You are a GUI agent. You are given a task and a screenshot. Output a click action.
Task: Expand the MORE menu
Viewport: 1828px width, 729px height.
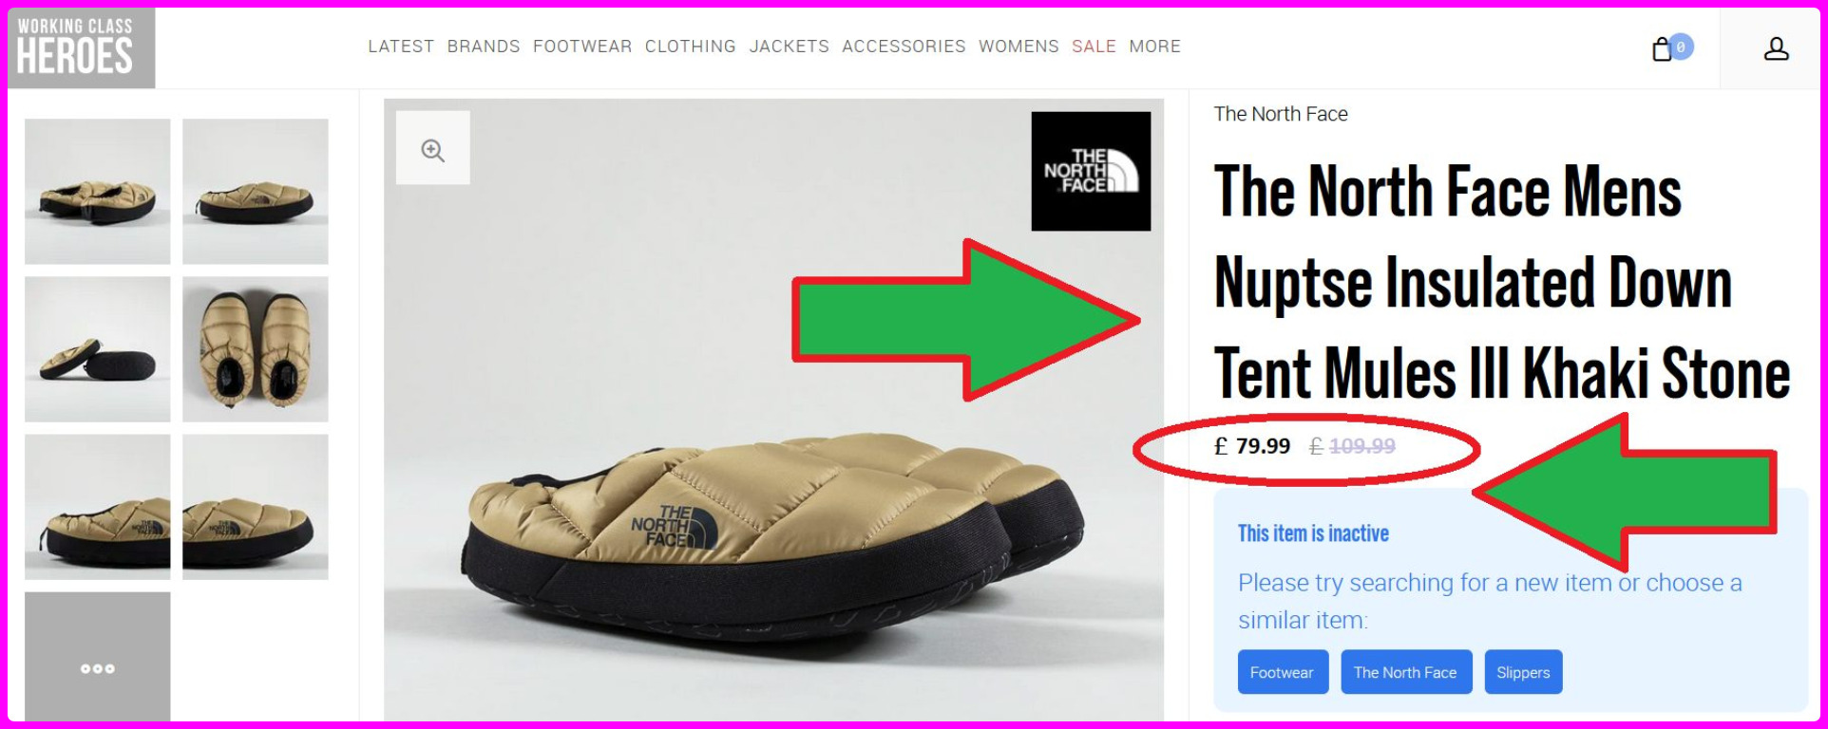[1154, 47]
